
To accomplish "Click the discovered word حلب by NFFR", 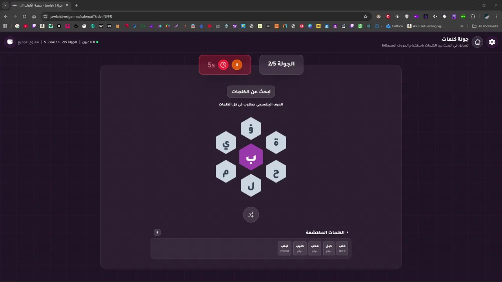I will pos(342,248).
